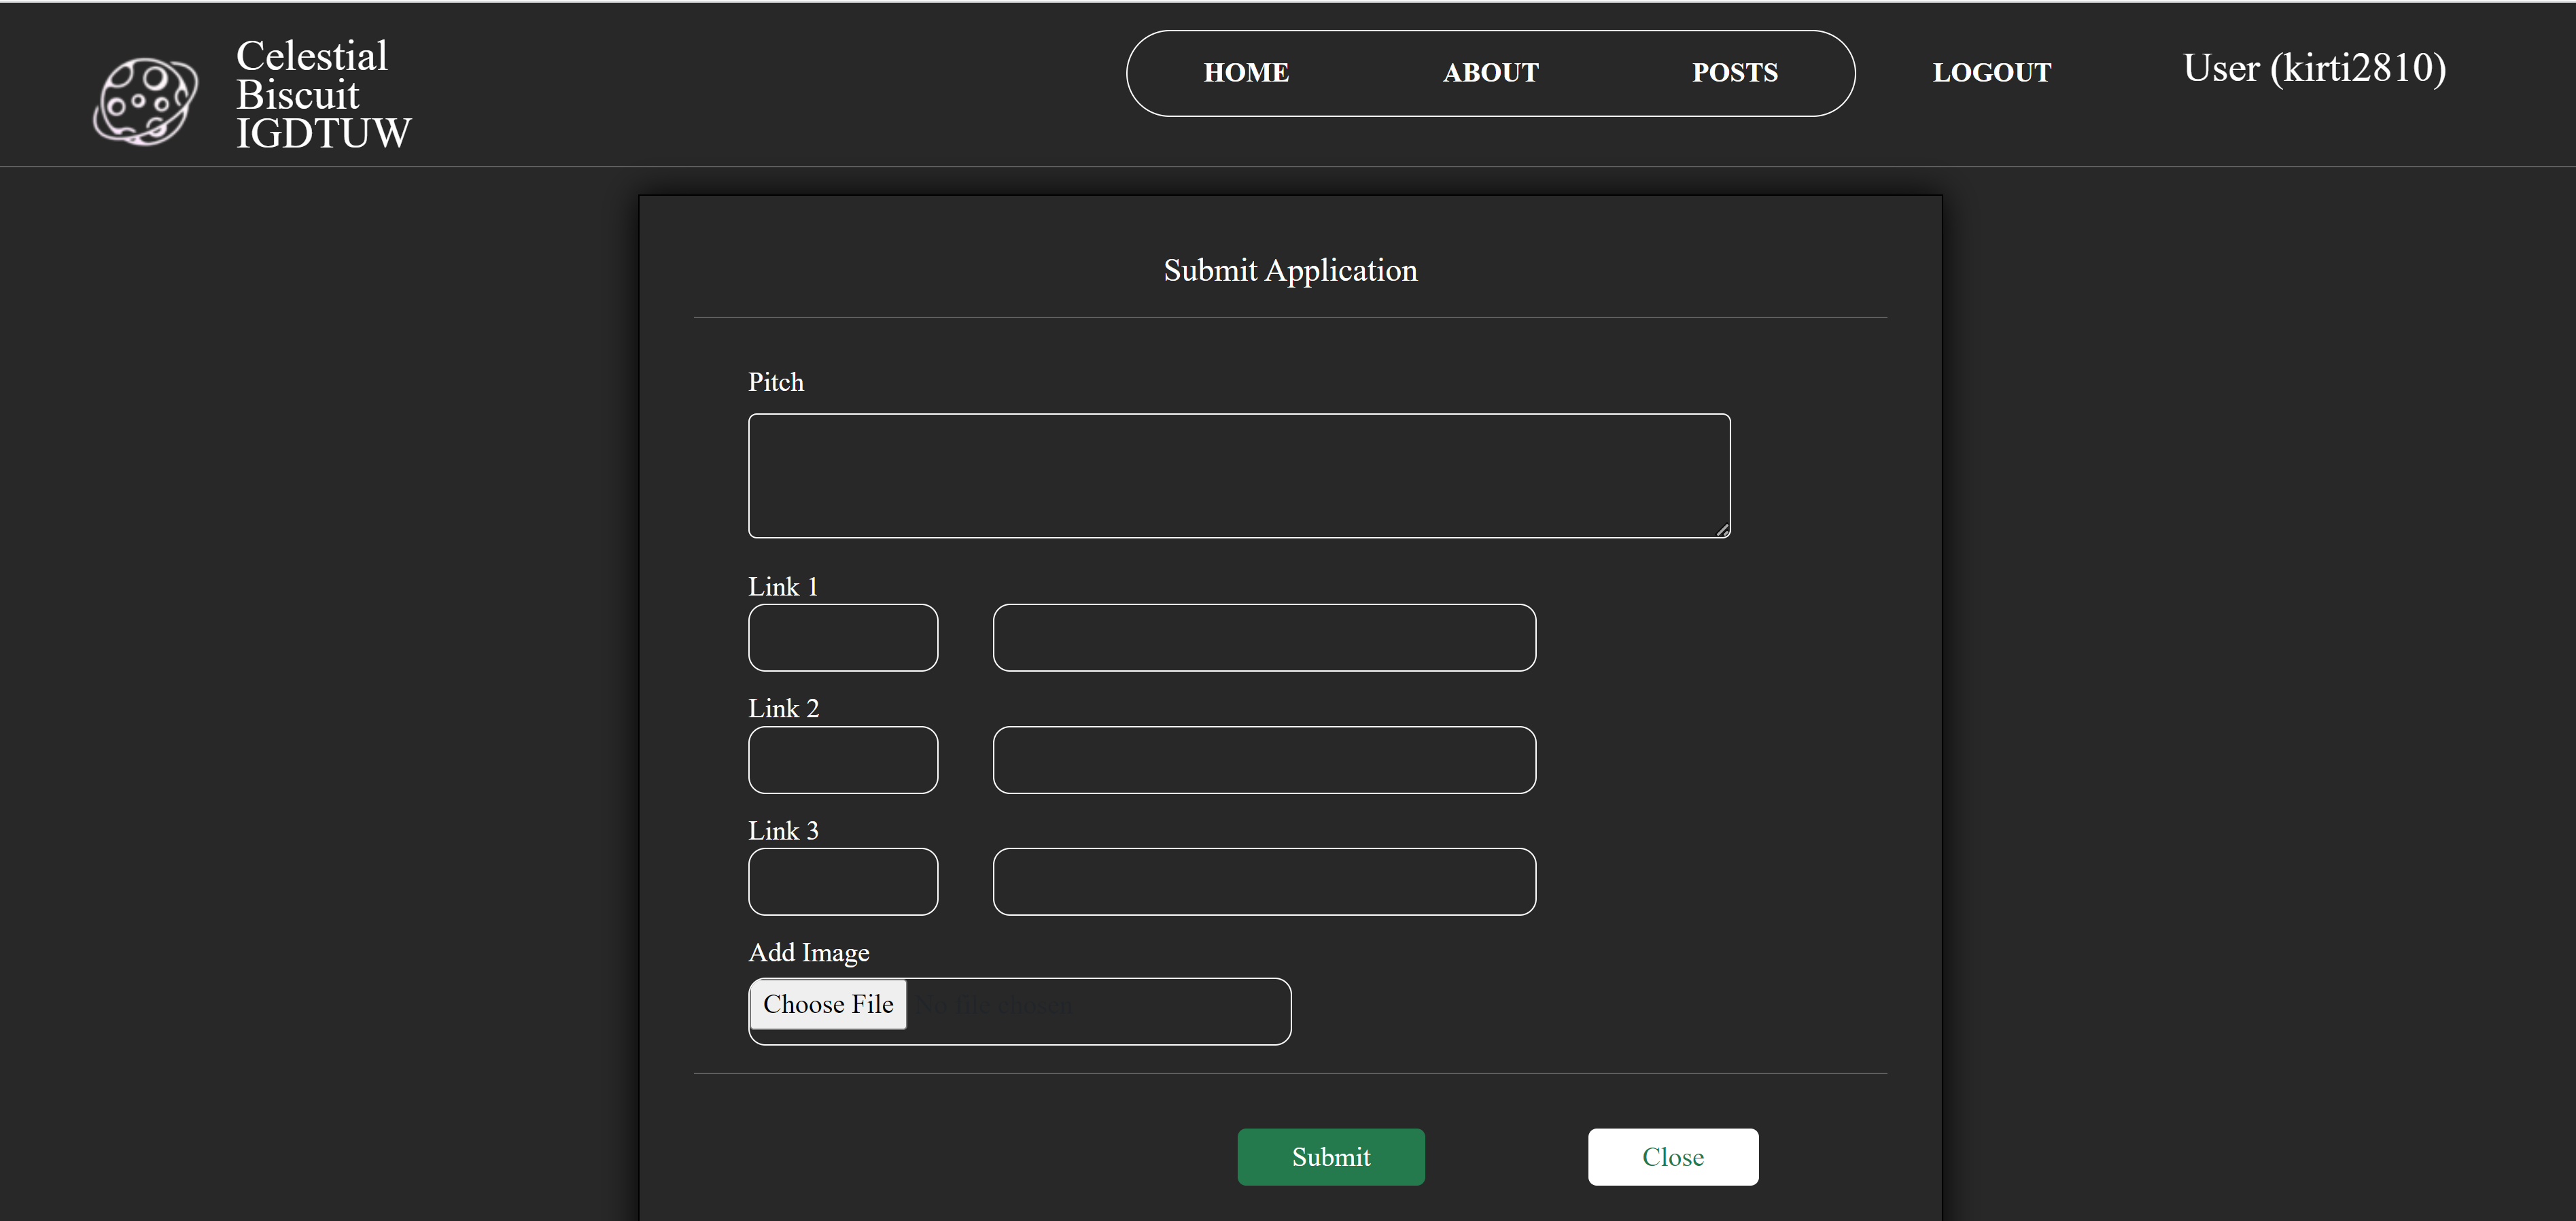The width and height of the screenshot is (2576, 1221).
Task: Switch to the POSTS section
Action: [x=1735, y=72]
